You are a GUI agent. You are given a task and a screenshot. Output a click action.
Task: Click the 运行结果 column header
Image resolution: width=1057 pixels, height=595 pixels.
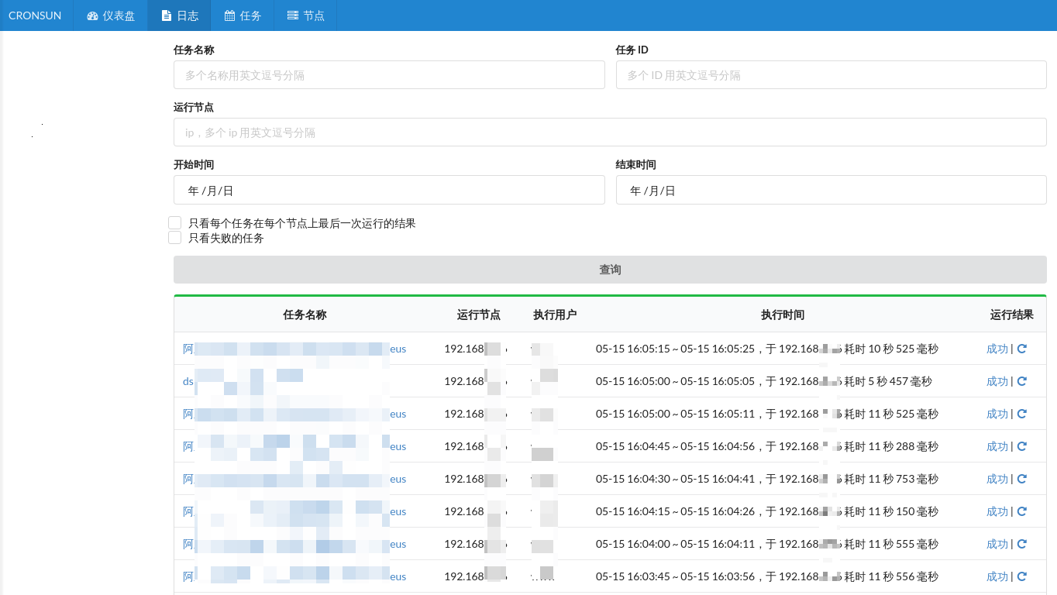coord(1012,315)
